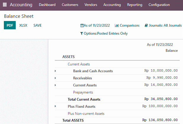Click the calendar icon beside As of date

[82, 25]
